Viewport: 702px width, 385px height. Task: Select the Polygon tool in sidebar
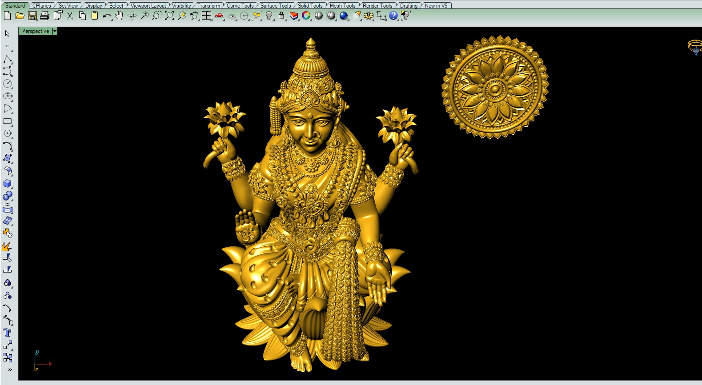click(x=8, y=133)
